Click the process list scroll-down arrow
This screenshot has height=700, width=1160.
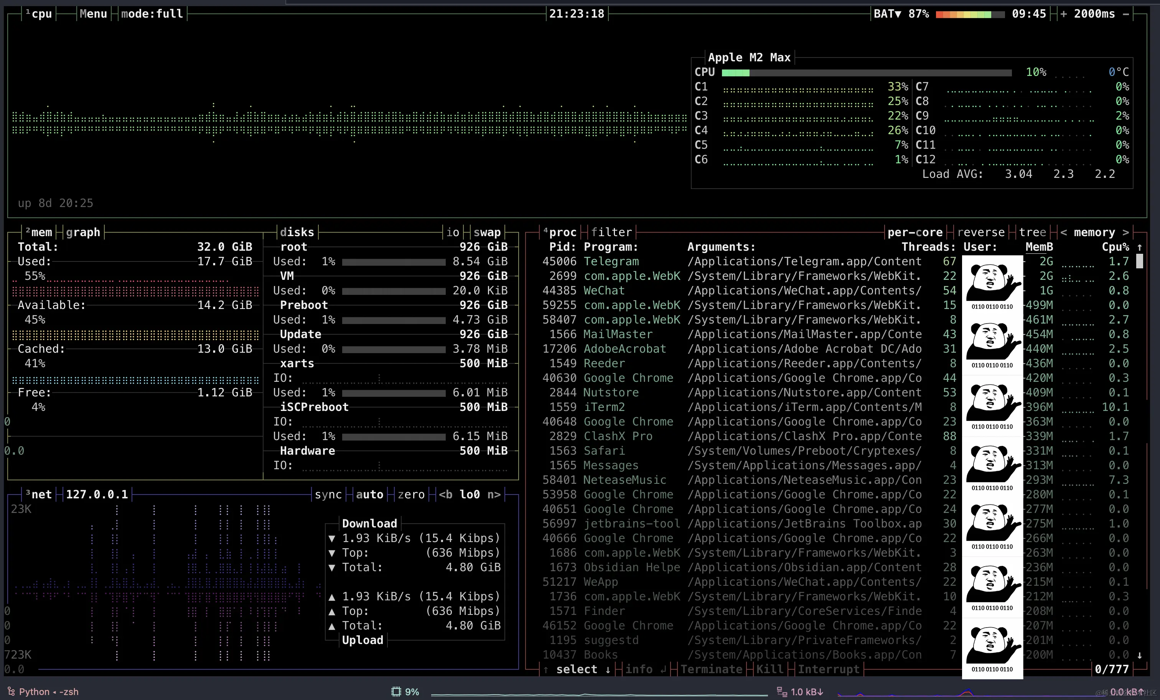(1139, 655)
